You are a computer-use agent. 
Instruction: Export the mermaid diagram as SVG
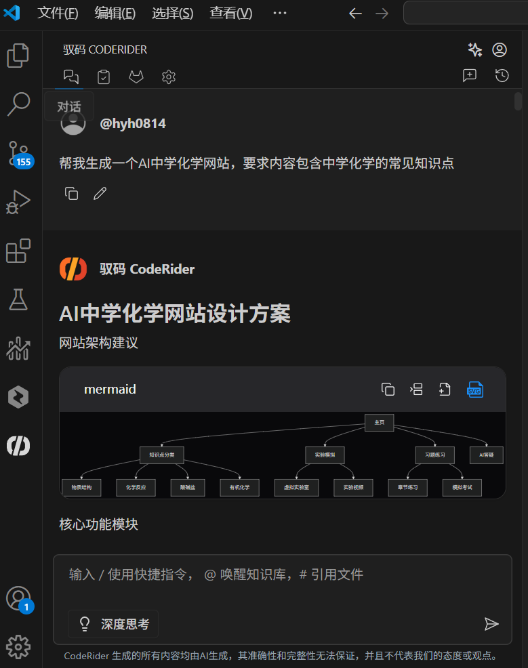click(x=474, y=390)
